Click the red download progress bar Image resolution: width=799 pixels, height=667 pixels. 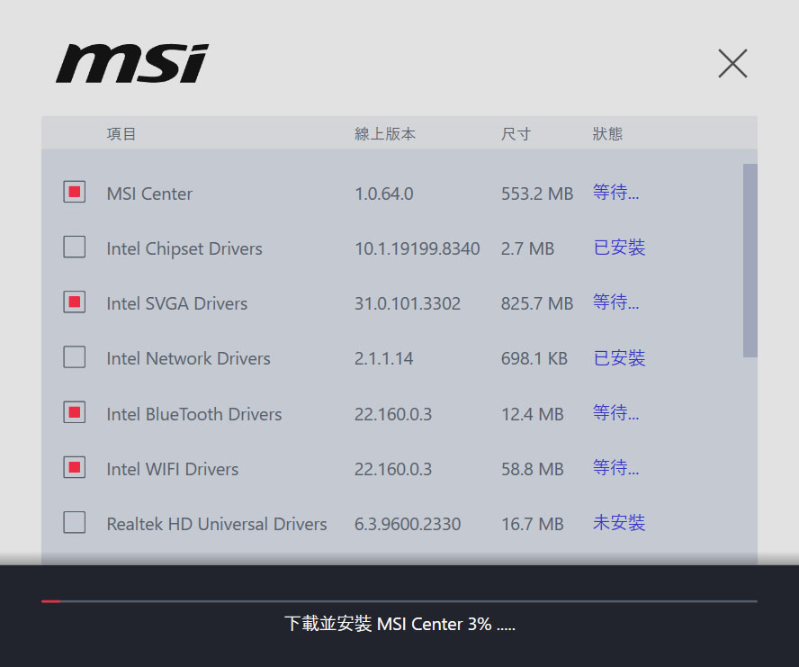pyautogui.click(x=51, y=601)
